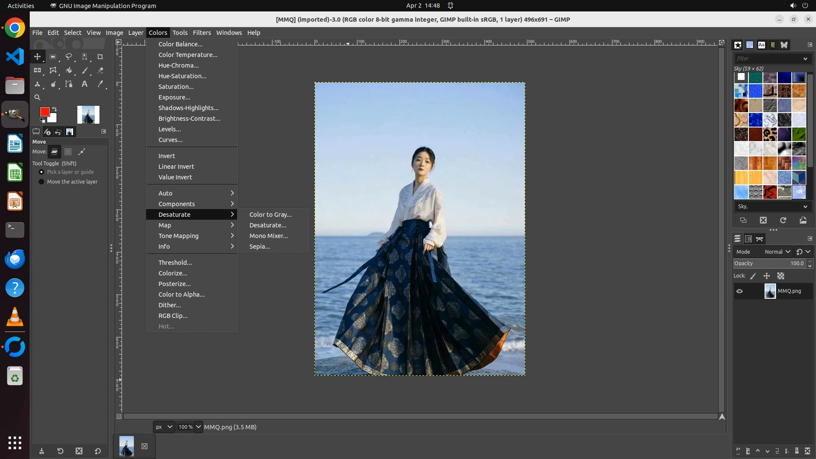Screen dimensions: 816x459
Task: Choose Sepia... from Desaturate submenu
Action: tap(260, 246)
